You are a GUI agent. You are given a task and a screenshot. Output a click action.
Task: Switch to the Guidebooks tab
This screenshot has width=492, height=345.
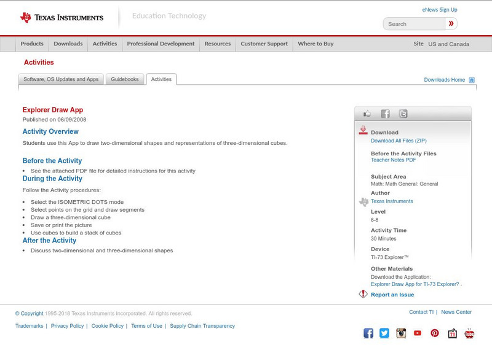(x=125, y=79)
